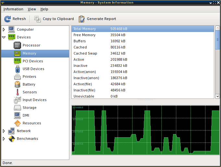Select the Processor chip icon
Screen dimensions: 221x167
pos(17,45)
